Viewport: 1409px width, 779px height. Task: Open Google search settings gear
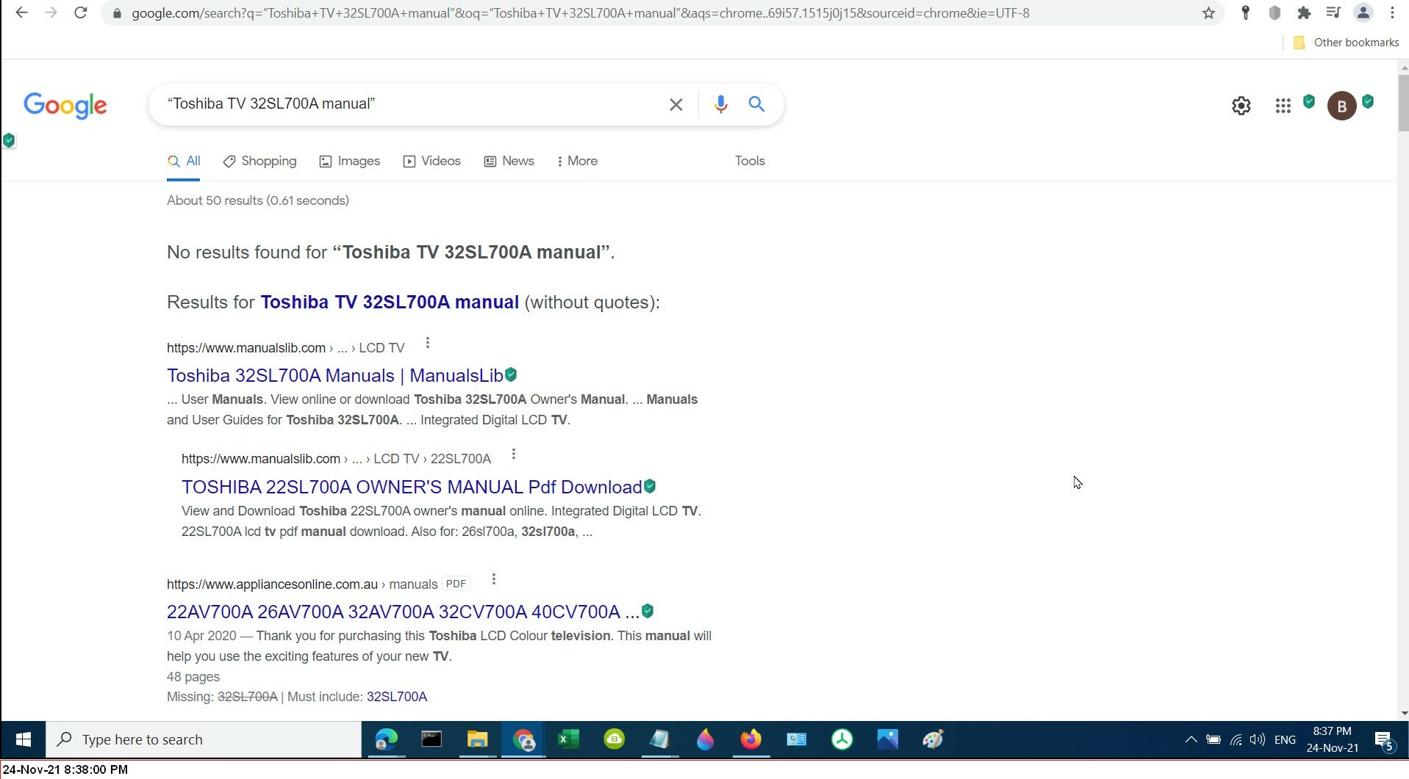point(1241,106)
